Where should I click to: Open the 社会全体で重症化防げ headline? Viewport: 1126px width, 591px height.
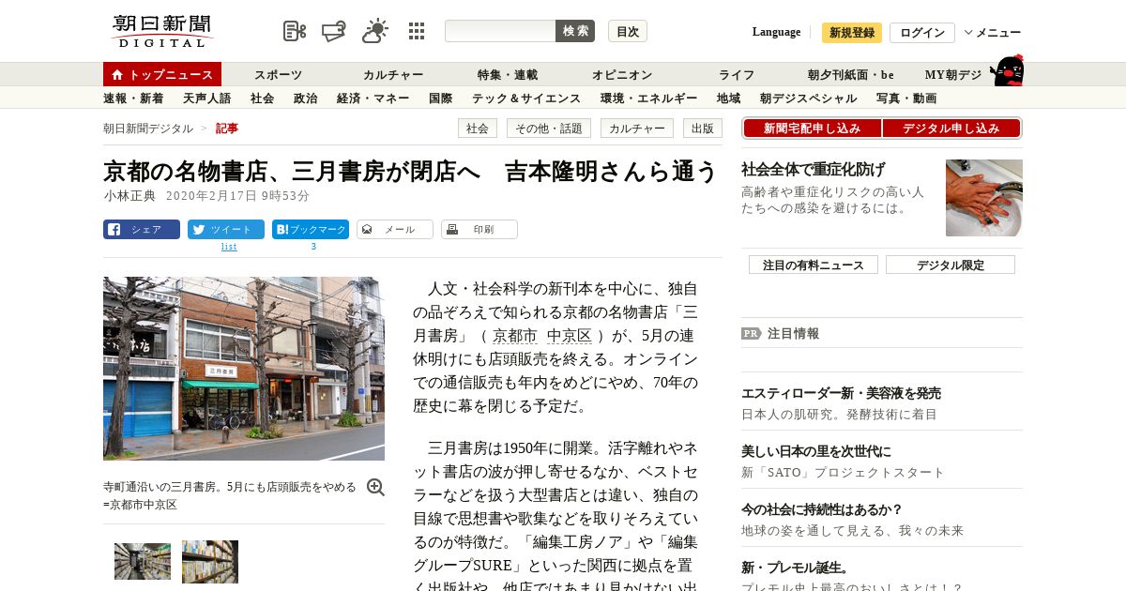tap(814, 170)
